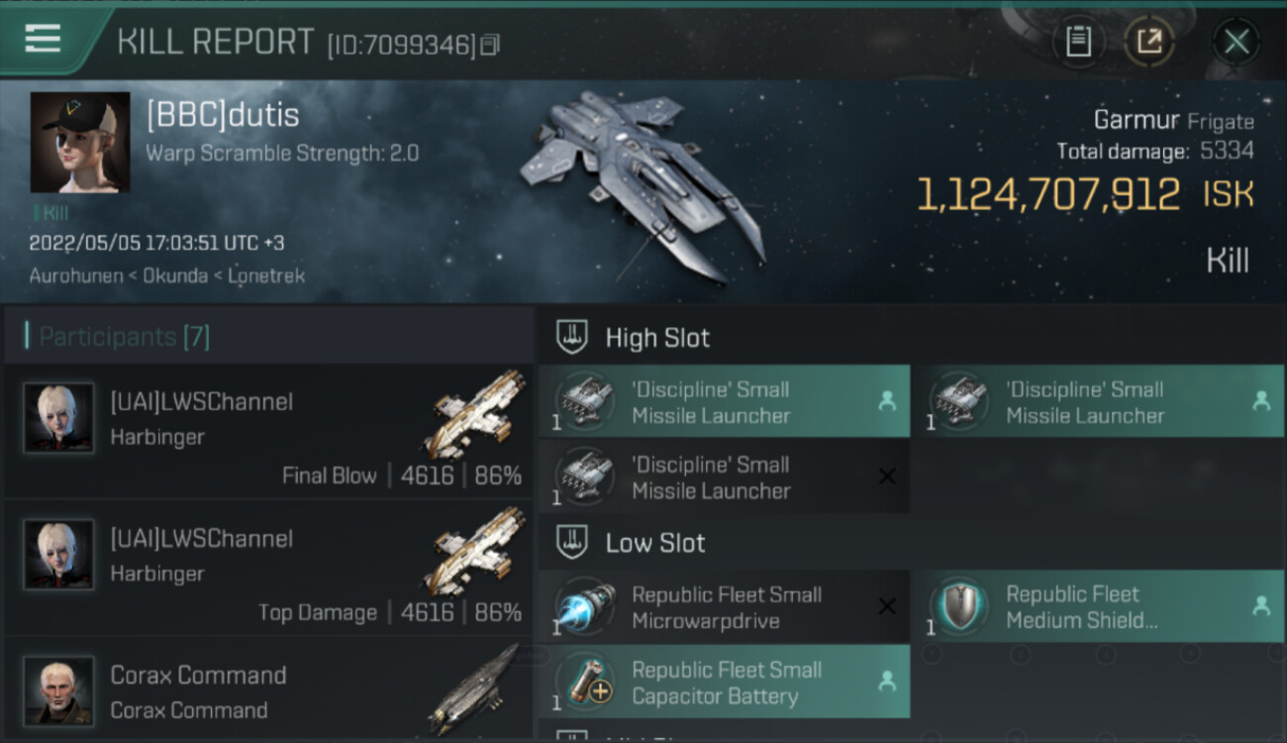Click the destroyed third 'Discipline' missile launcher
Viewport: 1287px width, 743px height.
(x=724, y=478)
